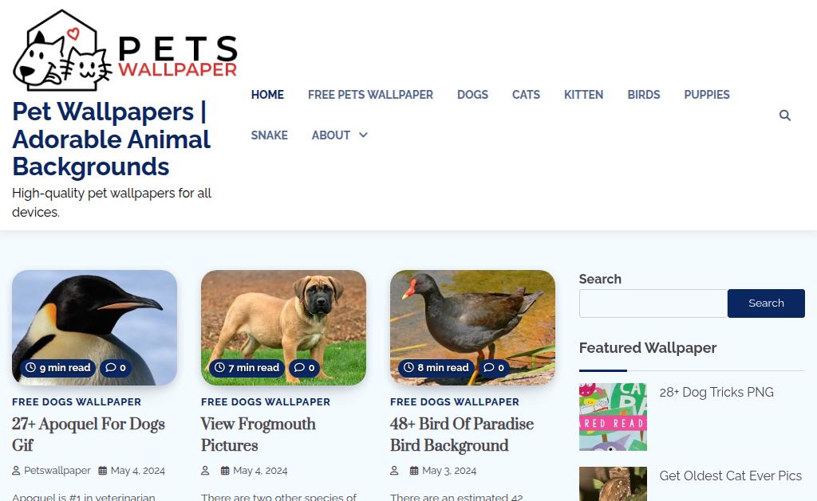Click the clock icon on the 9 min read badge

coord(31,367)
